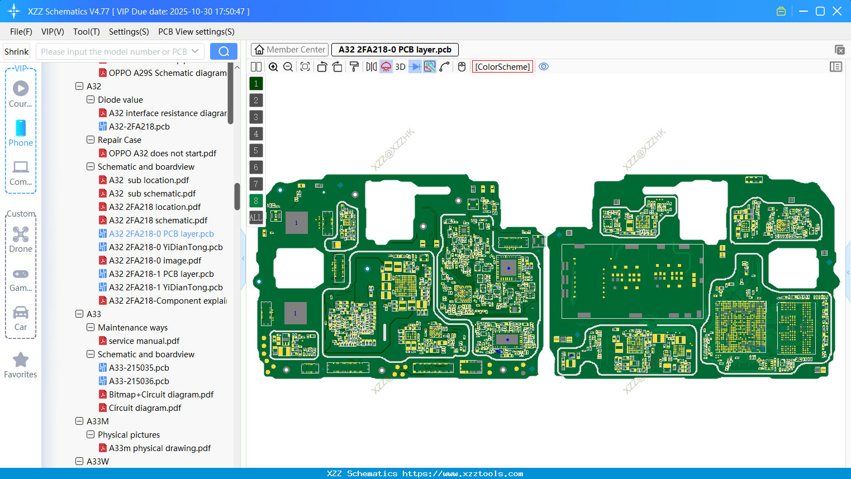Collapse the A32 tree node

click(x=79, y=86)
